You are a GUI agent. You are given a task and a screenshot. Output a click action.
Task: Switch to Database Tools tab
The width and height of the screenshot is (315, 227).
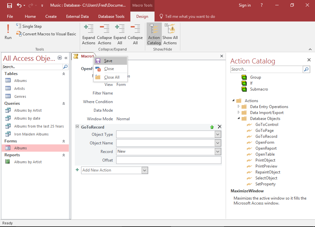(111, 17)
